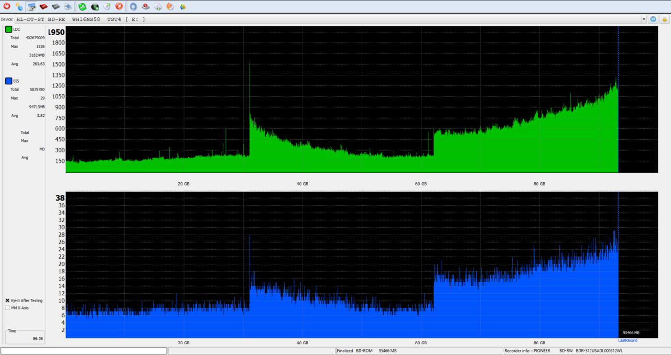The height and width of the screenshot is (355, 671).
Task: Click the dark green globe icon
Action: [95, 6]
